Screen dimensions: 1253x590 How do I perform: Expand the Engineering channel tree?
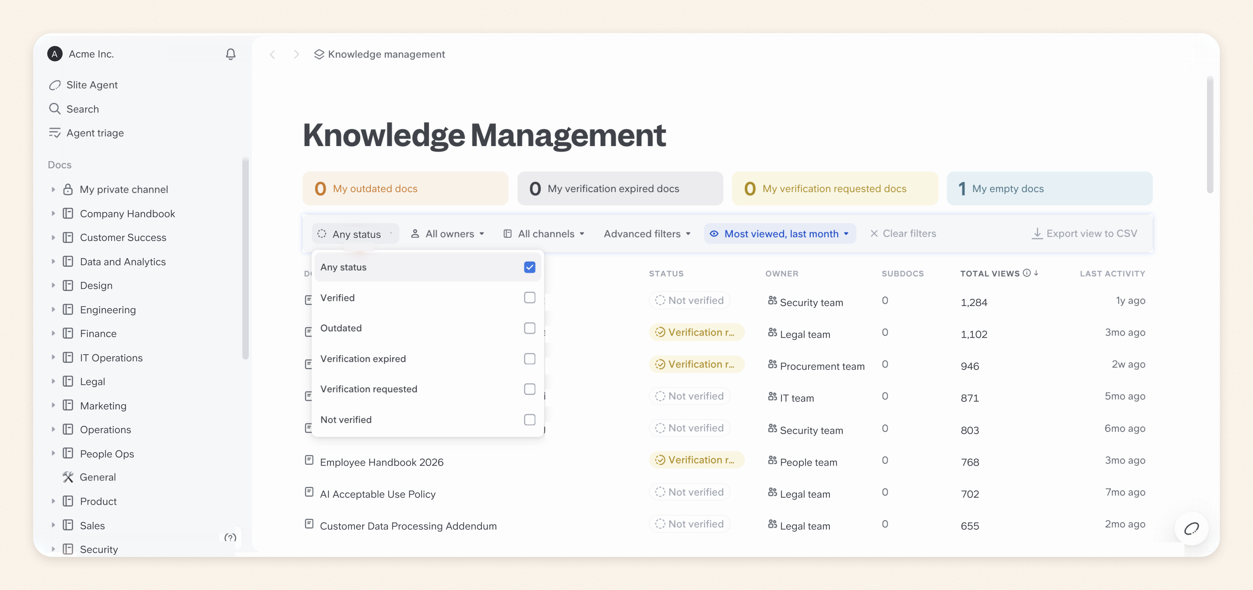pos(53,309)
